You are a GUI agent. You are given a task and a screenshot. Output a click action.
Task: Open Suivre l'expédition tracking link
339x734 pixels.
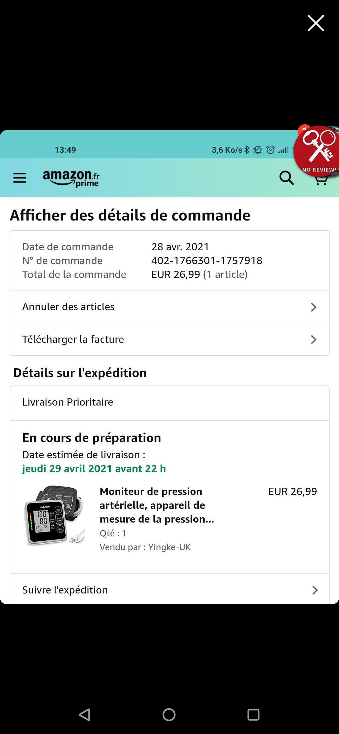click(65, 590)
